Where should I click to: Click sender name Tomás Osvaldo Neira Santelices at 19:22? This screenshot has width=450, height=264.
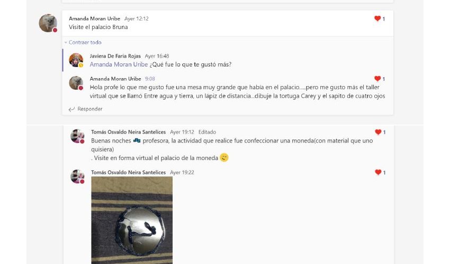click(128, 172)
